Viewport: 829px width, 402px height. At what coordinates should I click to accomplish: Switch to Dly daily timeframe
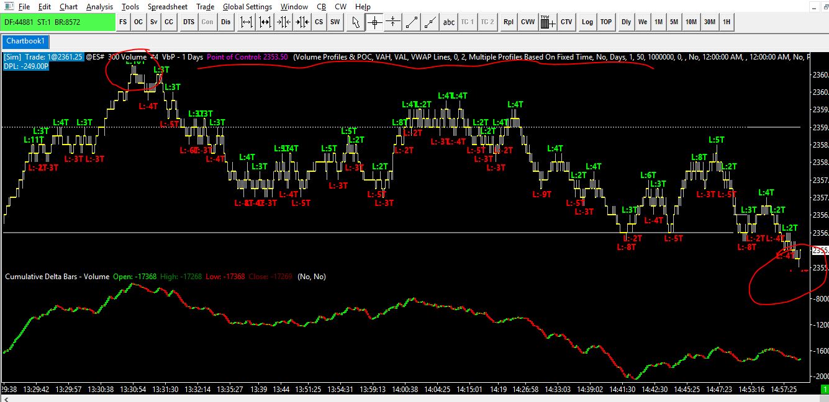(x=627, y=22)
